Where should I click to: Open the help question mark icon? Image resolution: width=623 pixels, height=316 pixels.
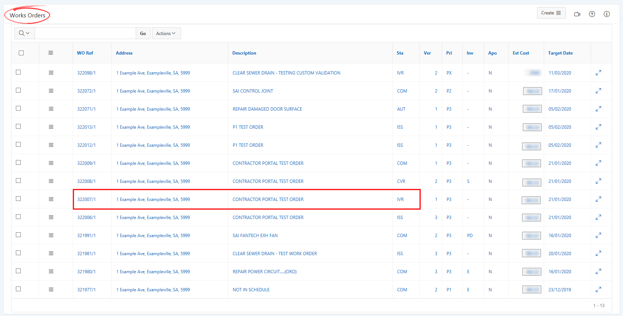(592, 14)
